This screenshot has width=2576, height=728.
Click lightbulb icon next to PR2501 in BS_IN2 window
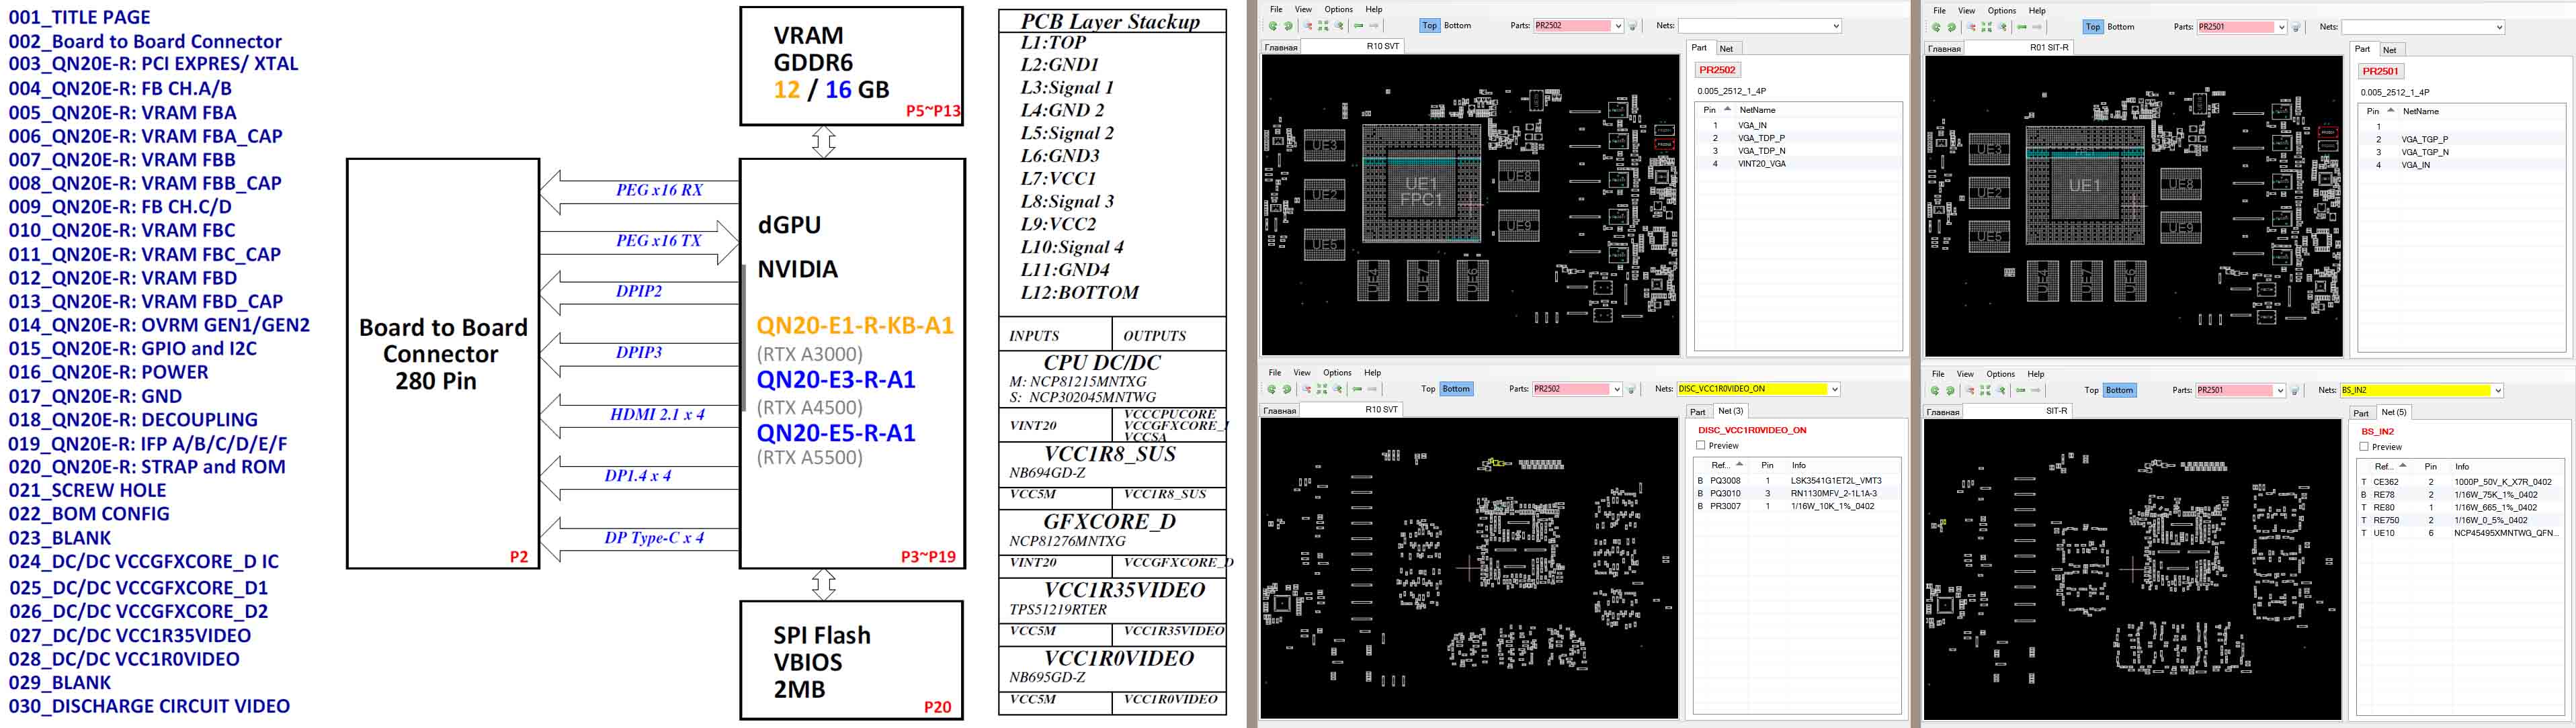[2295, 390]
